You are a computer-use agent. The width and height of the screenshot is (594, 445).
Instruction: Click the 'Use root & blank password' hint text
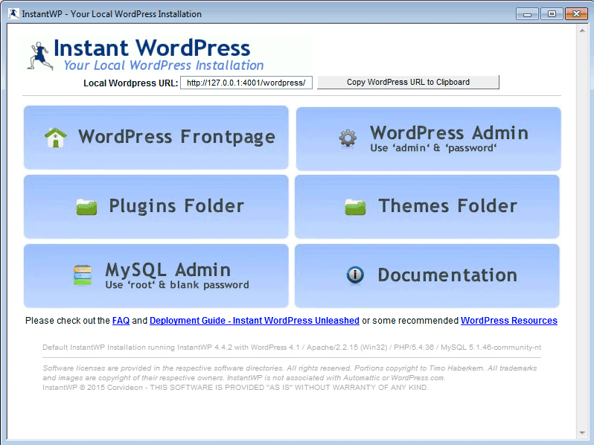177,285
